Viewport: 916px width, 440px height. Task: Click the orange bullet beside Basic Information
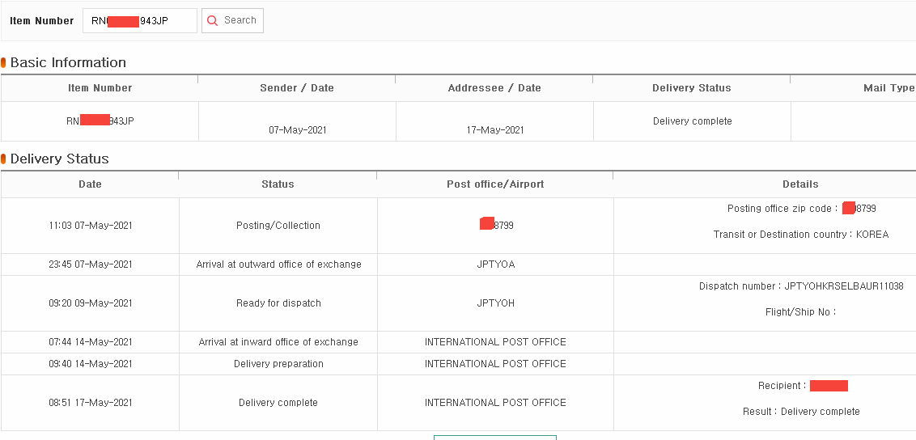tap(3, 62)
